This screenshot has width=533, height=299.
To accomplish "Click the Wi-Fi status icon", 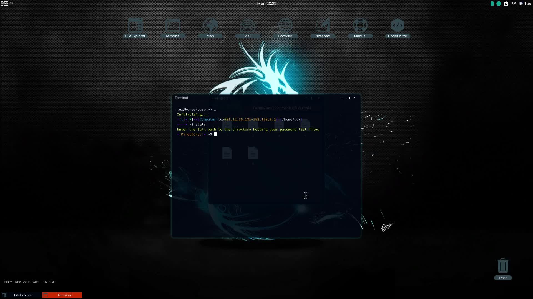I will click(x=514, y=4).
